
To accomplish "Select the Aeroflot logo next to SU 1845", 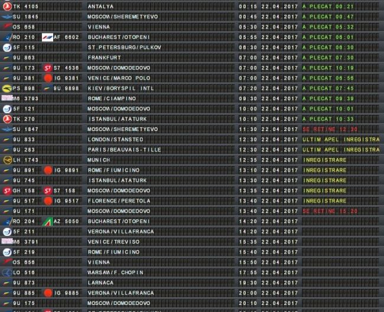I will tap(6, 17).
